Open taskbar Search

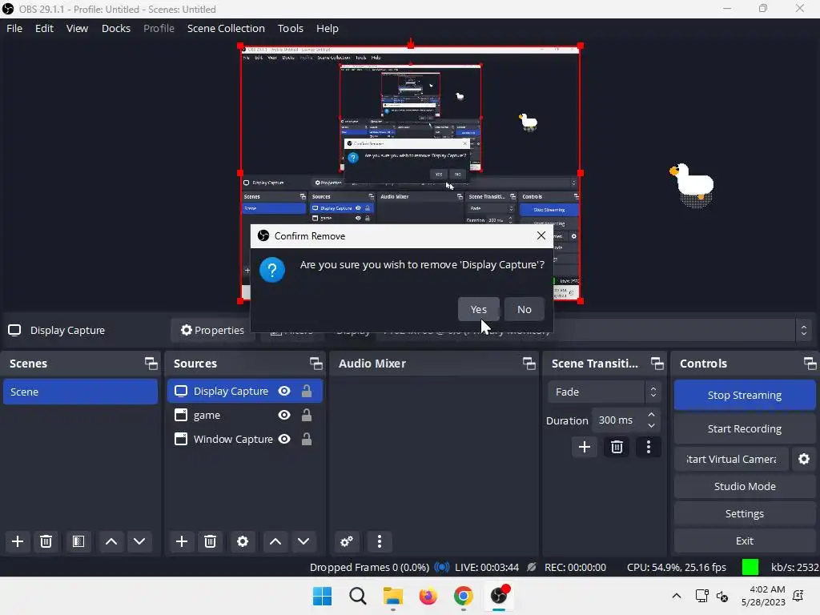[358, 596]
